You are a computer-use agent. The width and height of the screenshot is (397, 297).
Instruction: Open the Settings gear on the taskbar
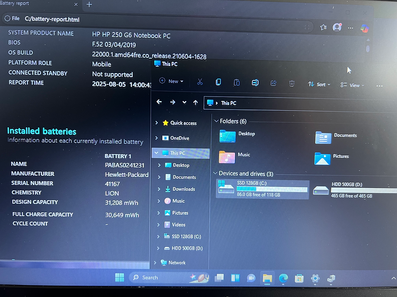click(315, 278)
